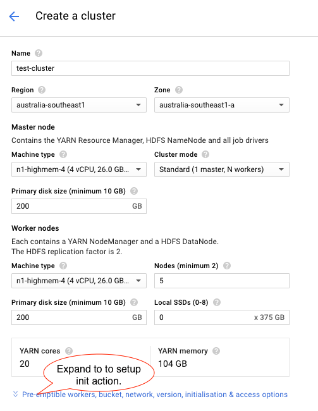Click master Primary disk size field
Screen dimensions: 318x411
(79, 206)
